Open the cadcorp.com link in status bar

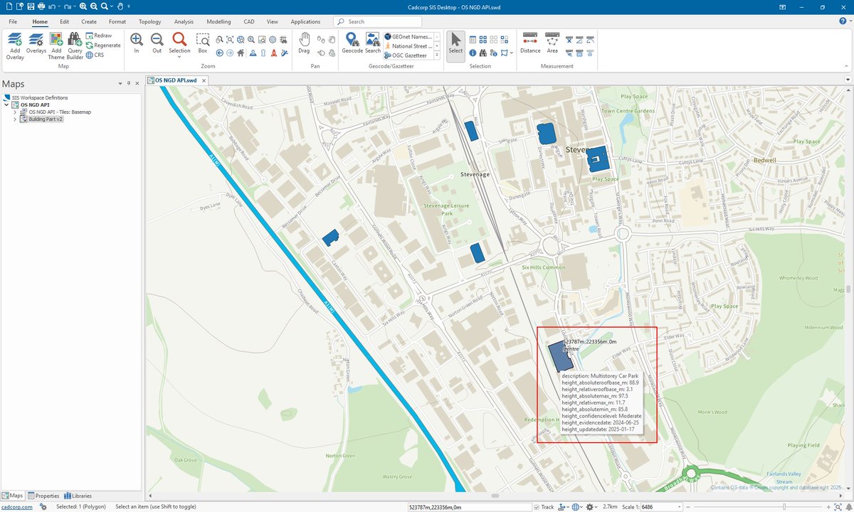pyautogui.click(x=17, y=506)
